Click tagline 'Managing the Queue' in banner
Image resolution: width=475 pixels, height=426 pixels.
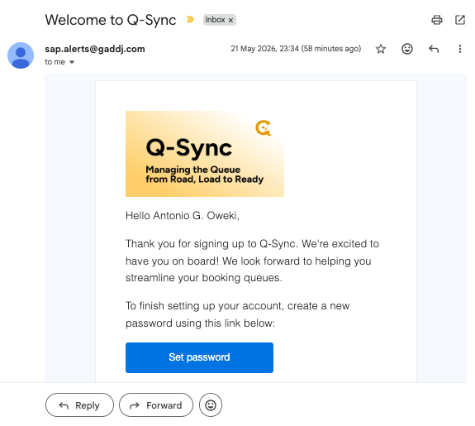click(x=193, y=170)
